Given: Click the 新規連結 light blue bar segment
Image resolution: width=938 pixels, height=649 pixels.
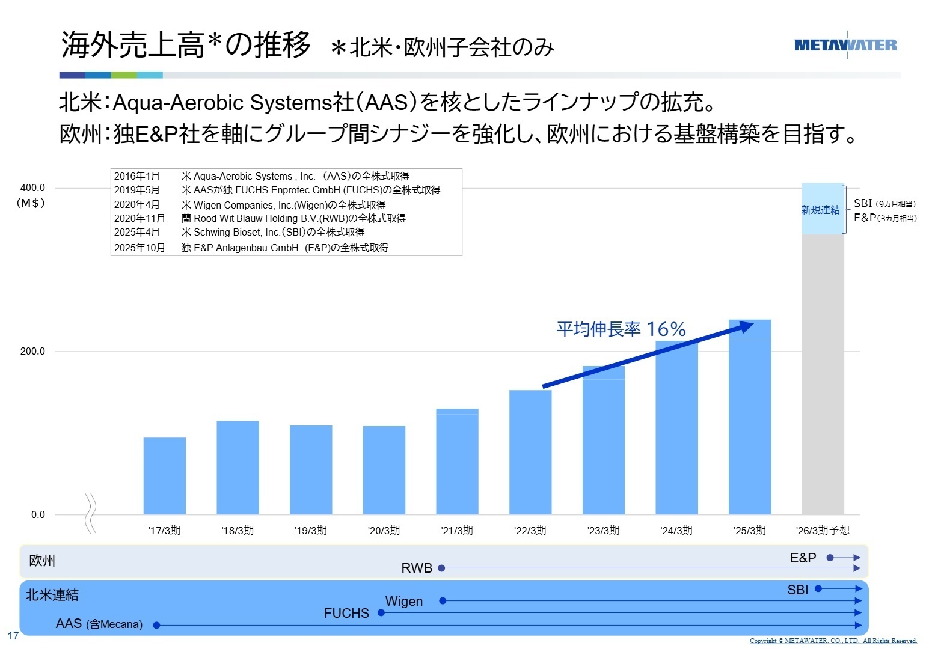Looking at the screenshot, I should click(823, 207).
